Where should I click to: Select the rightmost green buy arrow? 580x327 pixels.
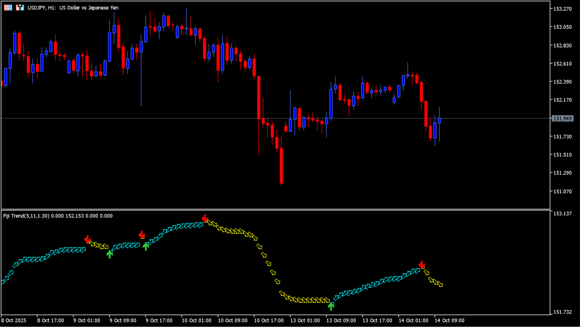(331, 306)
